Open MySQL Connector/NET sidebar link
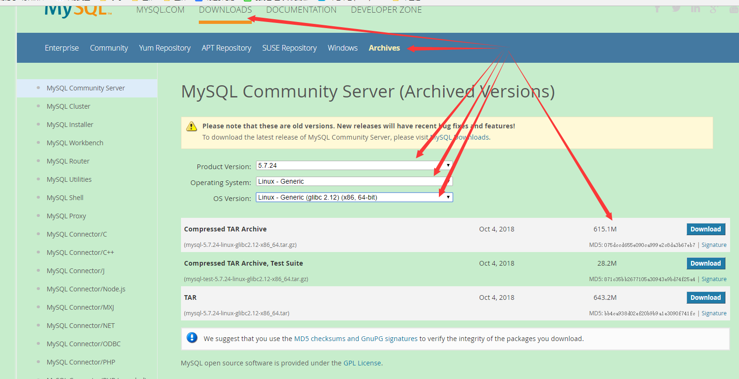739x379 pixels. pos(81,326)
